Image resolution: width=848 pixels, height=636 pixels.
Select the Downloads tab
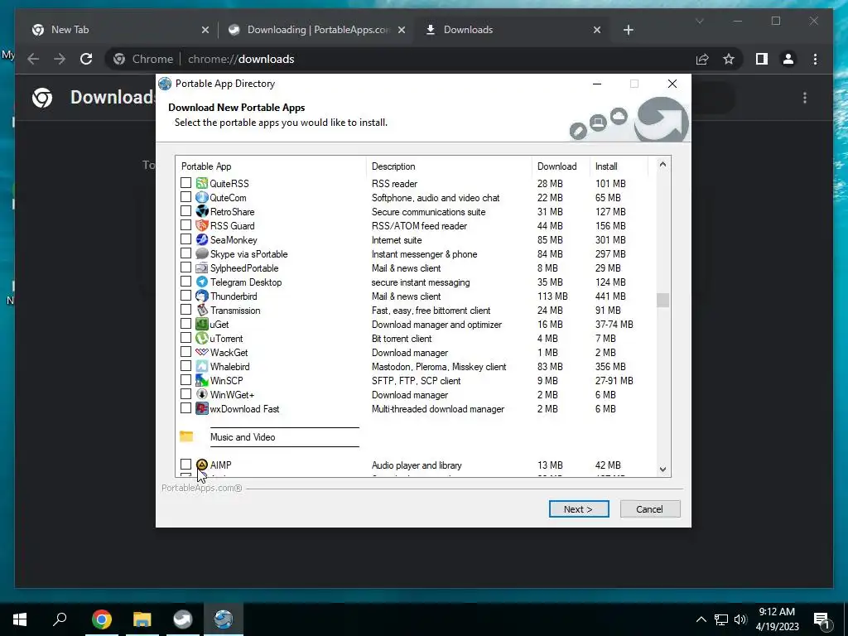[x=513, y=30]
